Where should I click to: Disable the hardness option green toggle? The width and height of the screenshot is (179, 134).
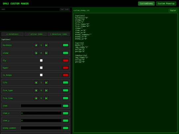[66, 45]
